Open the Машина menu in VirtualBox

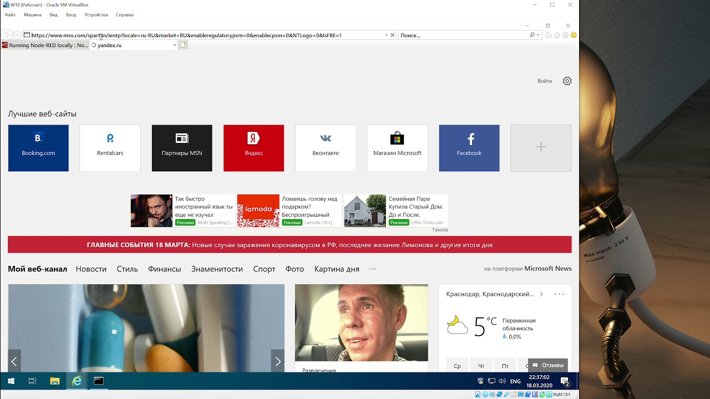[33, 15]
